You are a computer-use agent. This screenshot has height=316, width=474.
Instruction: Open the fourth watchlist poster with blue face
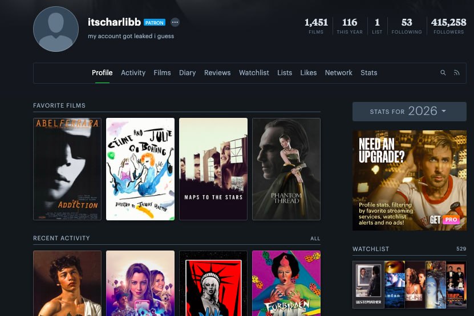click(x=436, y=285)
